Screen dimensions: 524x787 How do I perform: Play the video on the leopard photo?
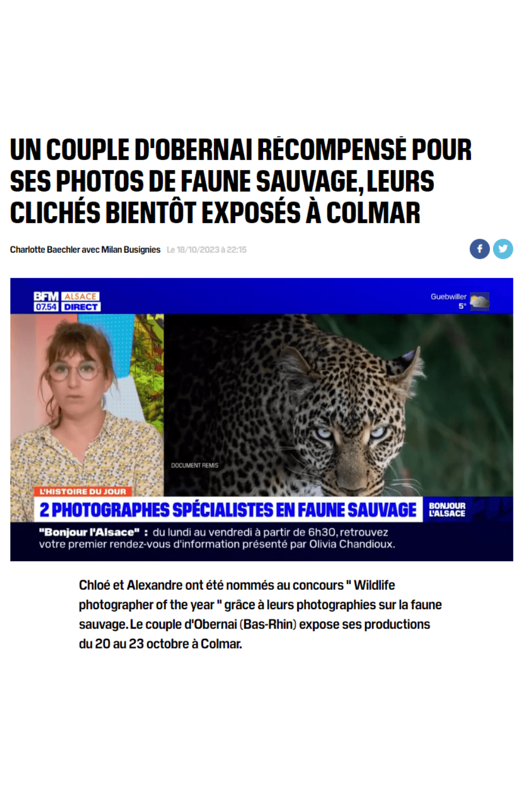pyautogui.click(x=339, y=405)
